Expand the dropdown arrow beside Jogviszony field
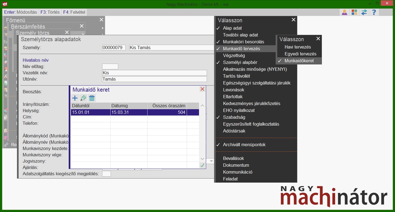The width and height of the screenshot is (395, 212). 212,161
